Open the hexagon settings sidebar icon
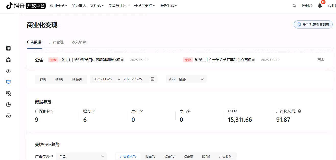The image size is (336, 160). tap(8, 116)
